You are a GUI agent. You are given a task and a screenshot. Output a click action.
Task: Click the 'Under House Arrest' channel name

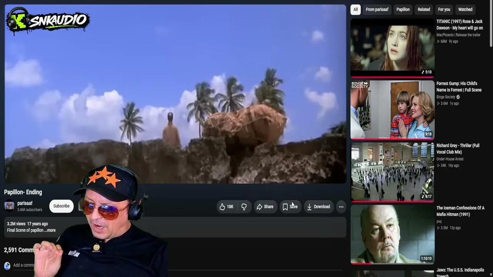pos(450,159)
